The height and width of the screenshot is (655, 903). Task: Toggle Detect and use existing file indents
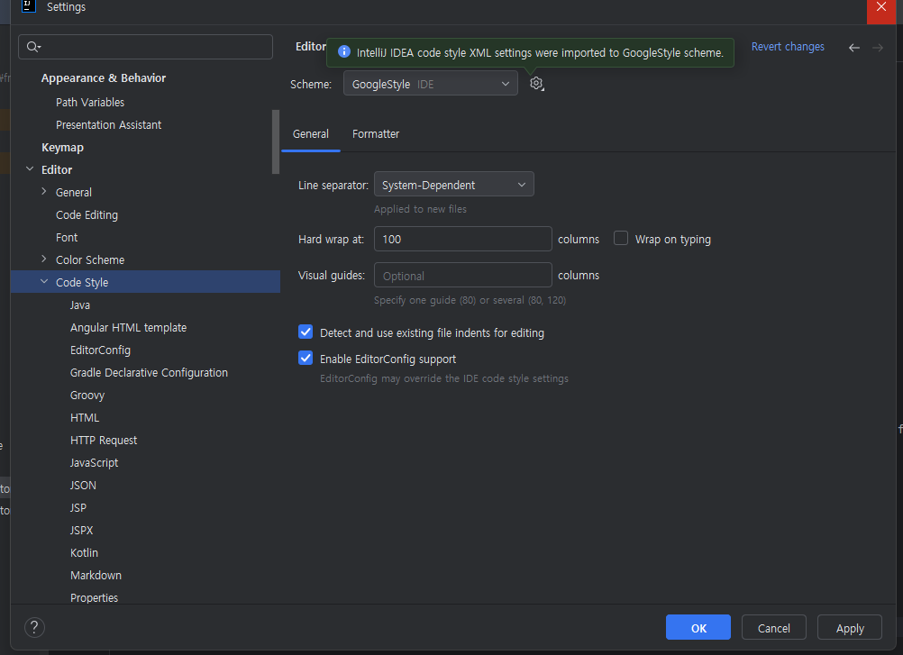pos(306,332)
